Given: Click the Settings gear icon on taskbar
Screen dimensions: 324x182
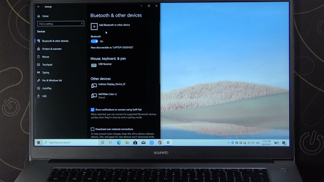Looking at the screenshot, I should pyautogui.click(x=168, y=143).
